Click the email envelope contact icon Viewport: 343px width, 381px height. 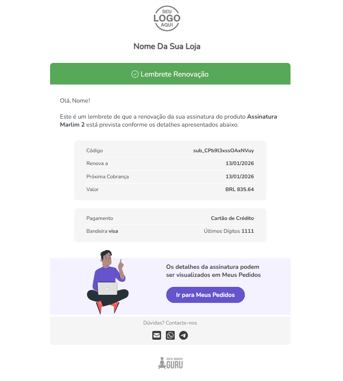tap(157, 335)
